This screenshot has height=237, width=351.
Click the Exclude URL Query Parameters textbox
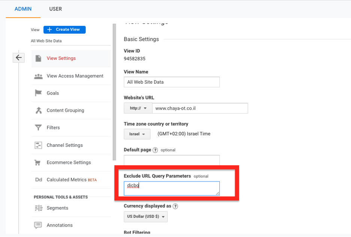tap(171, 188)
